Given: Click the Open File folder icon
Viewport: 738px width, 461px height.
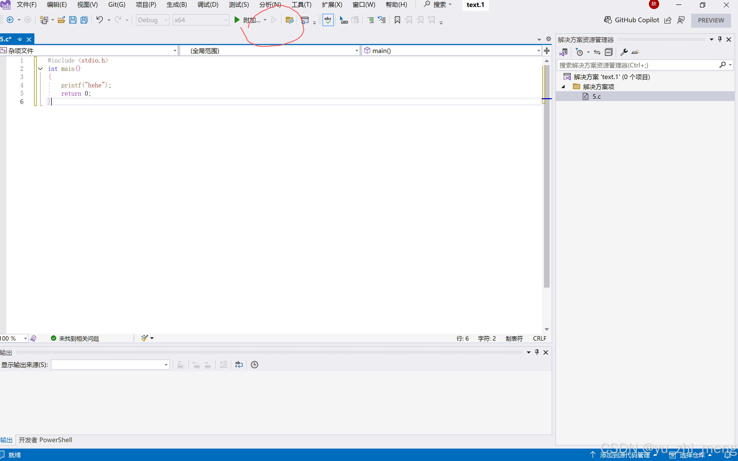Looking at the screenshot, I should 61,20.
